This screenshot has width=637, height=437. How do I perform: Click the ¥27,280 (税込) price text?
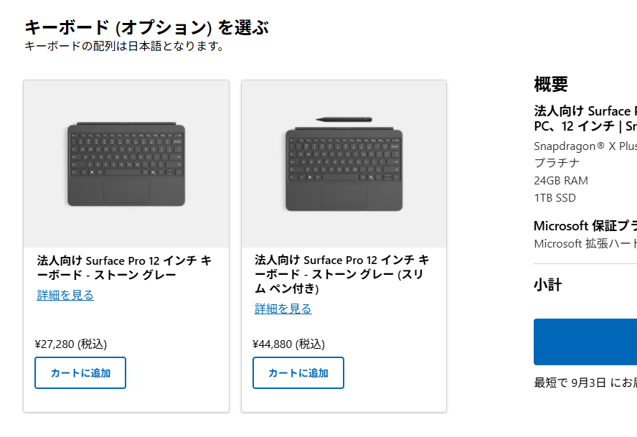(x=71, y=344)
